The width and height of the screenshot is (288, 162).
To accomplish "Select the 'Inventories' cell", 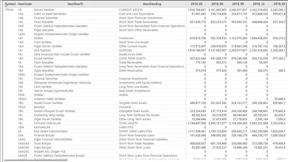I will point(126,38).
